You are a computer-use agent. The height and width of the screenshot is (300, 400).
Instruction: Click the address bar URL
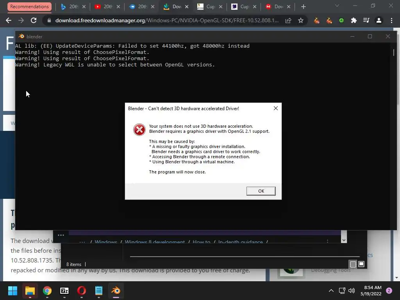click(167, 20)
